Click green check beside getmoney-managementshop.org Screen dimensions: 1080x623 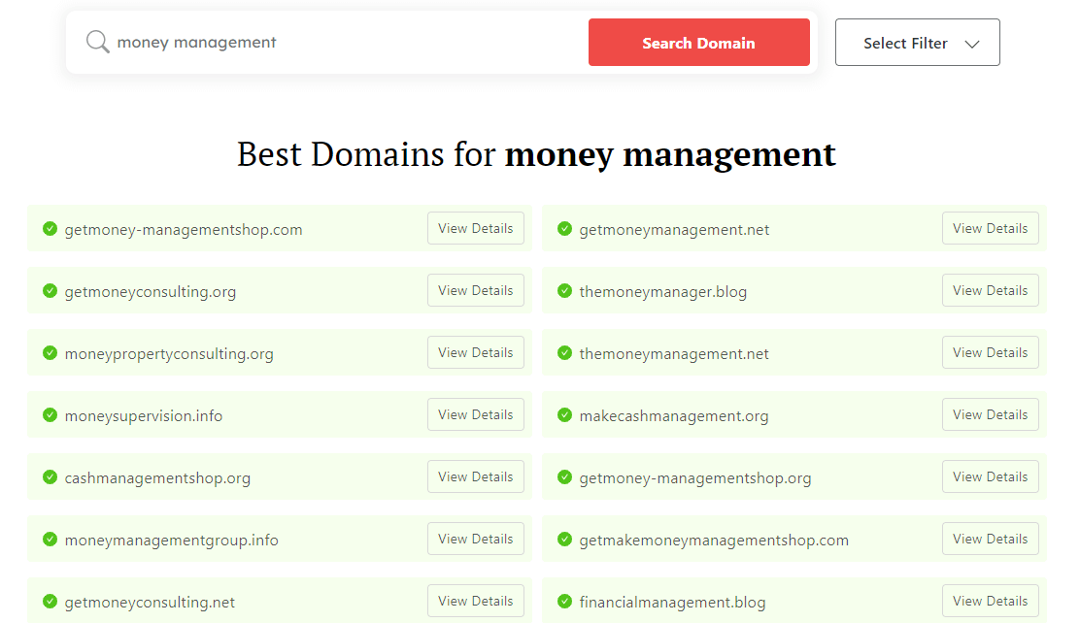(565, 476)
